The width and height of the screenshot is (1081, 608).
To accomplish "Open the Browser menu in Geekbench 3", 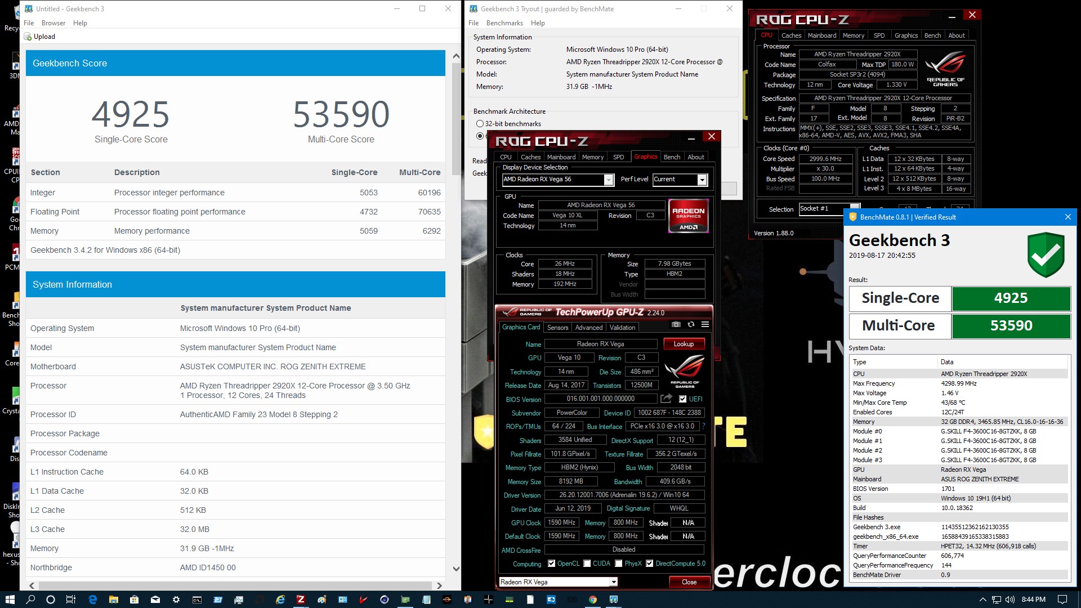I will [53, 23].
